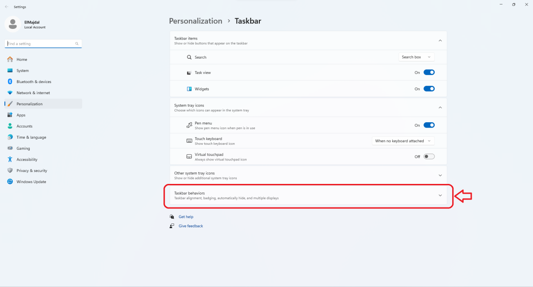Disable the Widgets toggle switch
This screenshot has width=533, height=287.
pyautogui.click(x=429, y=89)
